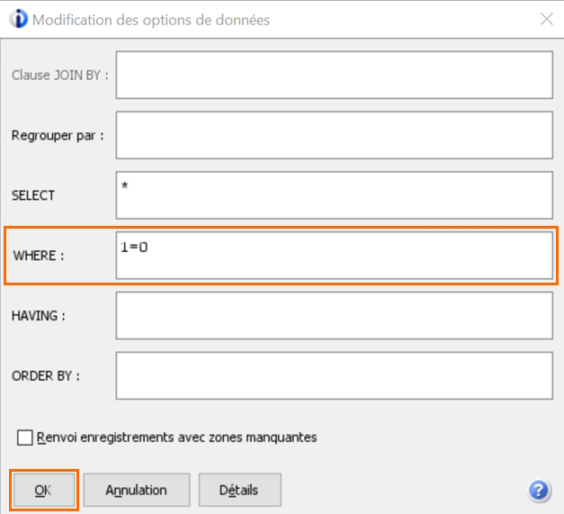Viewport: 564px width, 514px height.
Task: Click the Regrouper par label
Action: pyautogui.click(x=58, y=136)
